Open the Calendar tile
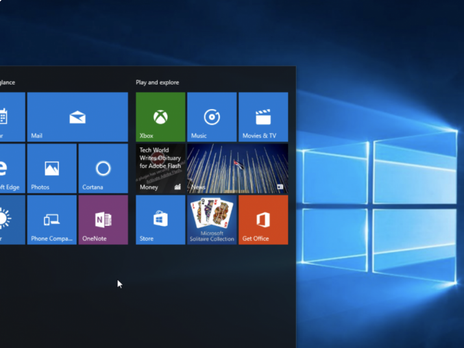464x348 pixels. [x=12, y=117]
